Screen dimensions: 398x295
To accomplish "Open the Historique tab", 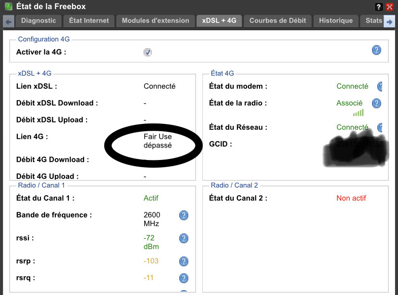I will pos(336,21).
